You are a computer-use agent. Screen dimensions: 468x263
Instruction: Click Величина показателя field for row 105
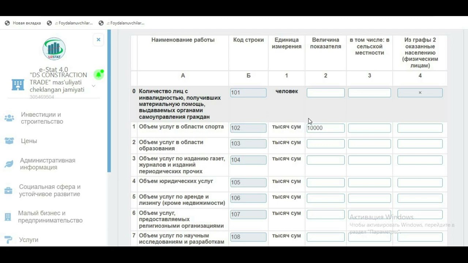(x=325, y=182)
